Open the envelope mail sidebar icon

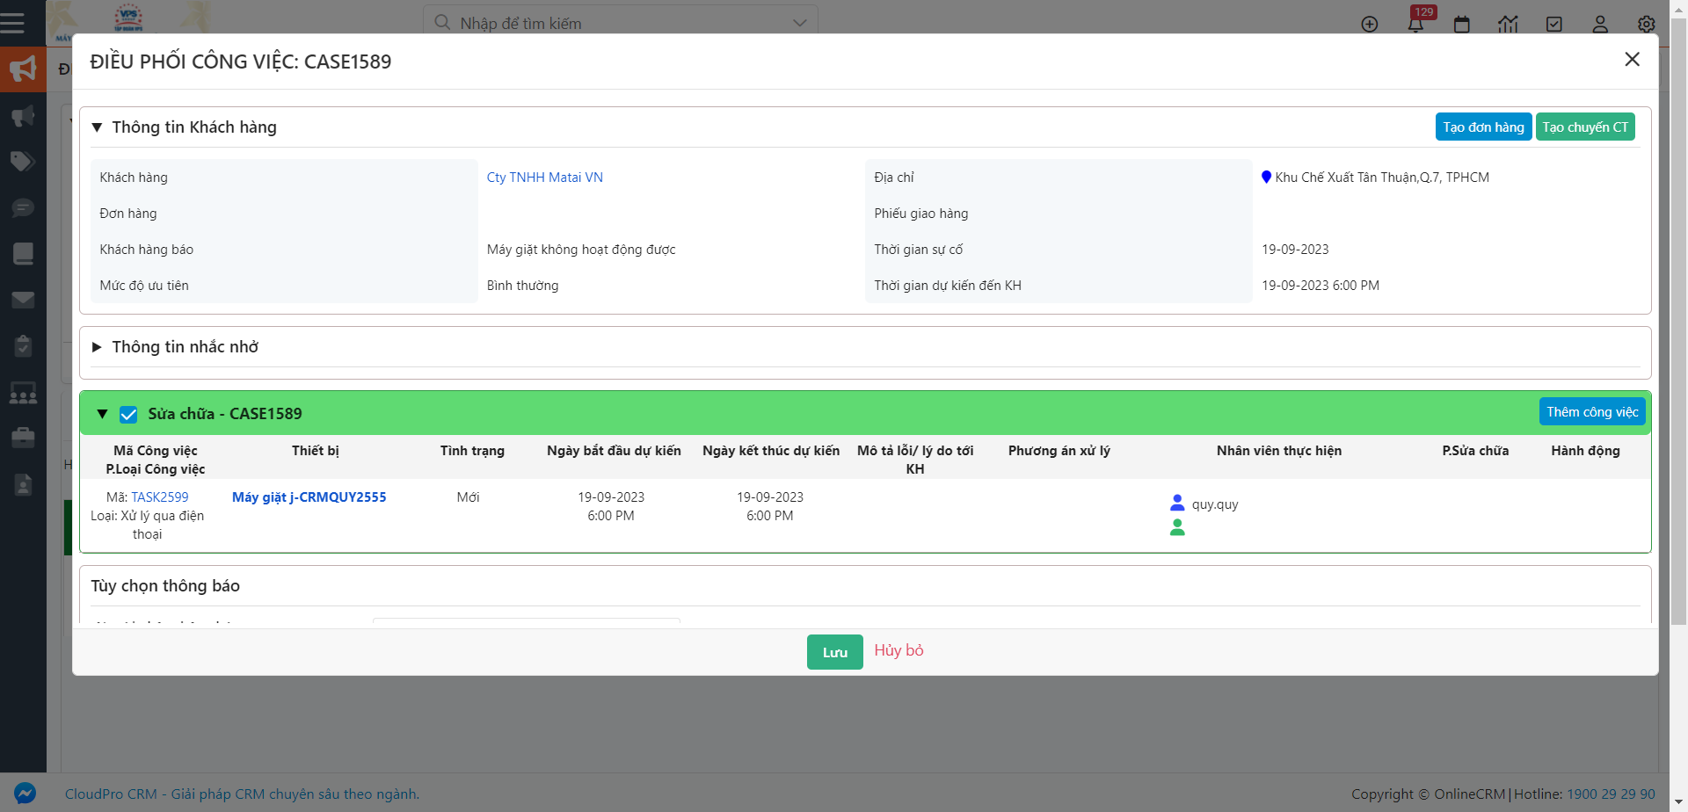click(x=23, y=300)
